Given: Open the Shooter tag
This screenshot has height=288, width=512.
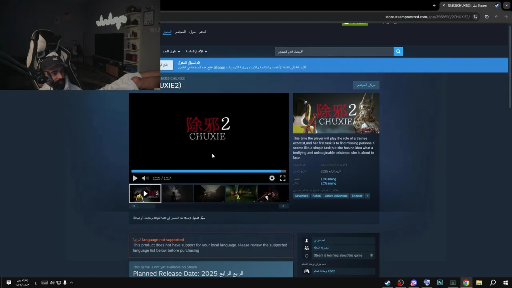Looking at the screenshot, I should (x=357, y=196).
